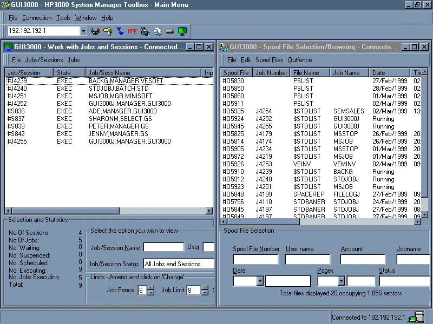Click the printer spooler toolbar icon
Screen dimensions: 433x324
[145, 31]
